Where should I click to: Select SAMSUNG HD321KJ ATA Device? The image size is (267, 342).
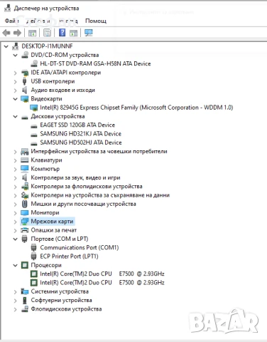tap(81, 134)
